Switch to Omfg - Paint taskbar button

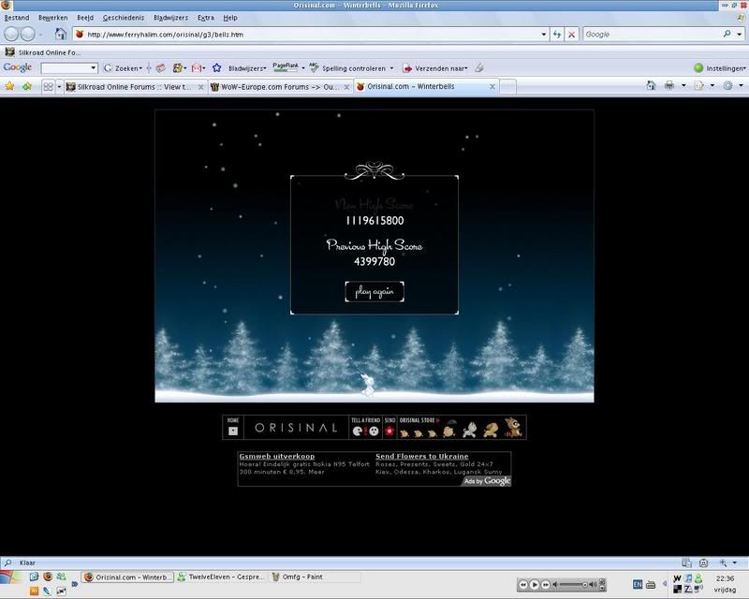(315, 577)
